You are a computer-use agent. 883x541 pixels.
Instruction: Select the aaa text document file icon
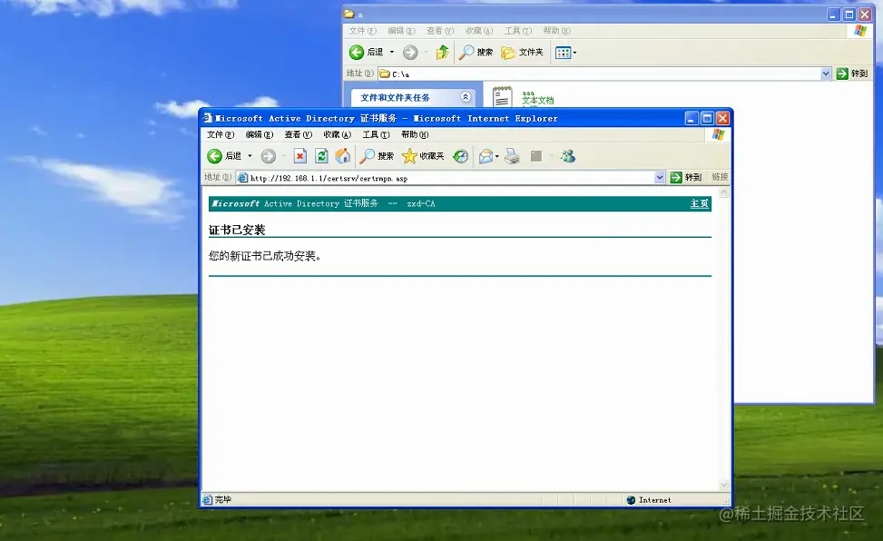502,96
